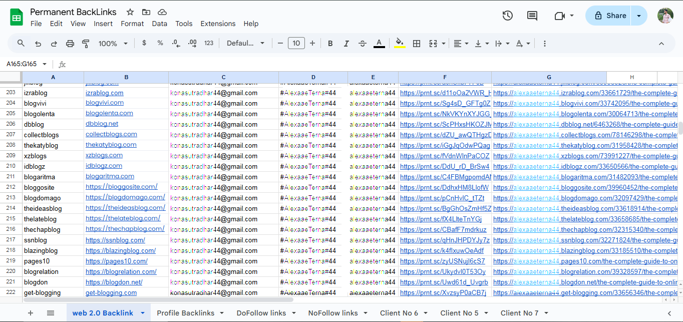The height and width of the screenshot is (322, 683).
Task: Click the search menus magnifier icon
Action: [21, 44]
